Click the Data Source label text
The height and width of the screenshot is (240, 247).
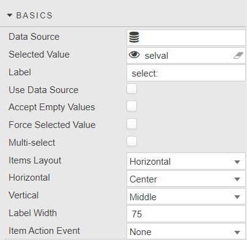34,37
